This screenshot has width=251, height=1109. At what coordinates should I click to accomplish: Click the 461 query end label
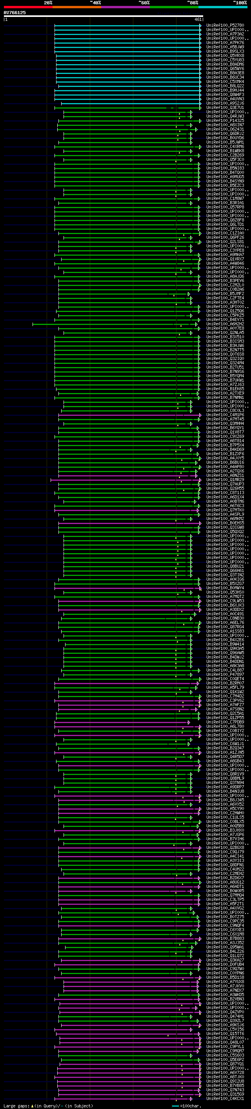(198, 19)
